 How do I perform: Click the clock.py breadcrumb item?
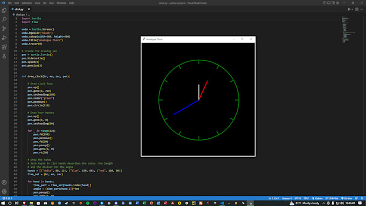point(20,15)
